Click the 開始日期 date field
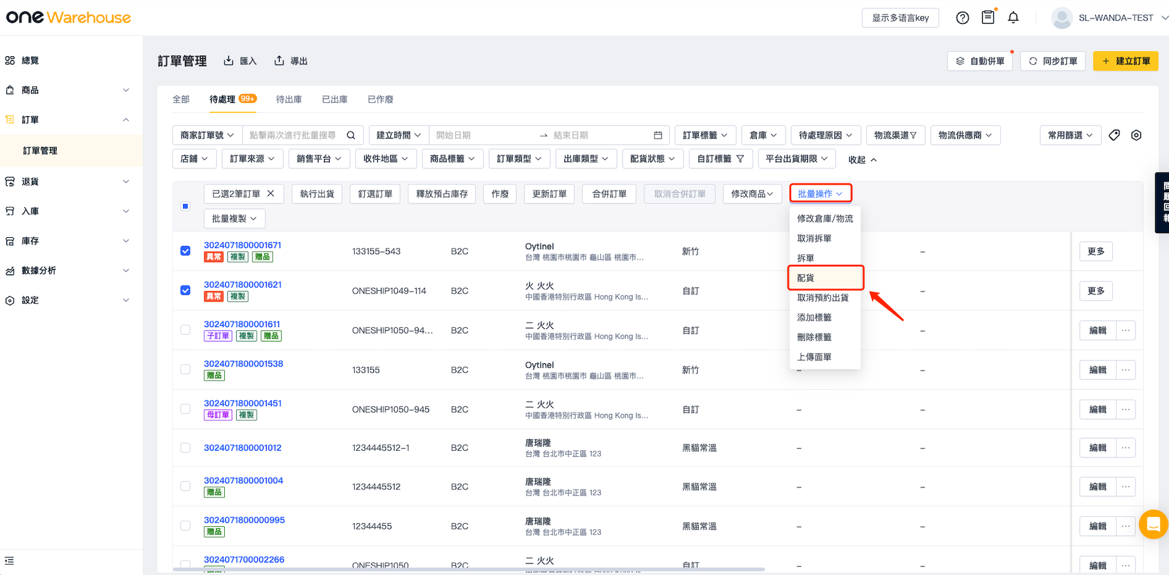Screen dimensions: 1169x575 [x=481, y=135]
